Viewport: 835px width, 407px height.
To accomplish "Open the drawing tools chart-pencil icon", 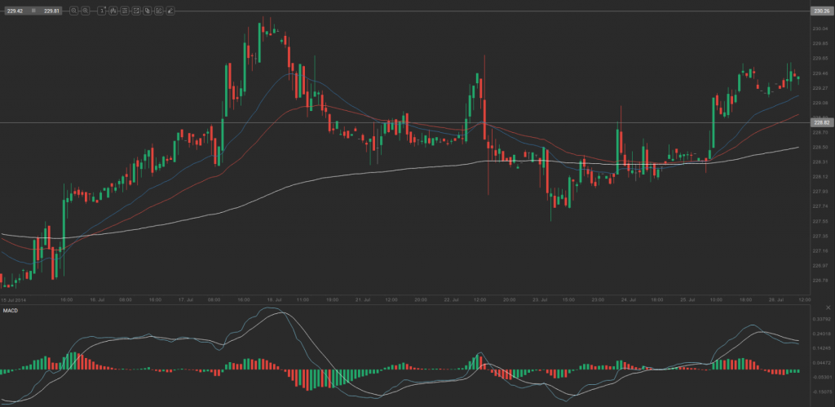I will click(x=158, y=11).
